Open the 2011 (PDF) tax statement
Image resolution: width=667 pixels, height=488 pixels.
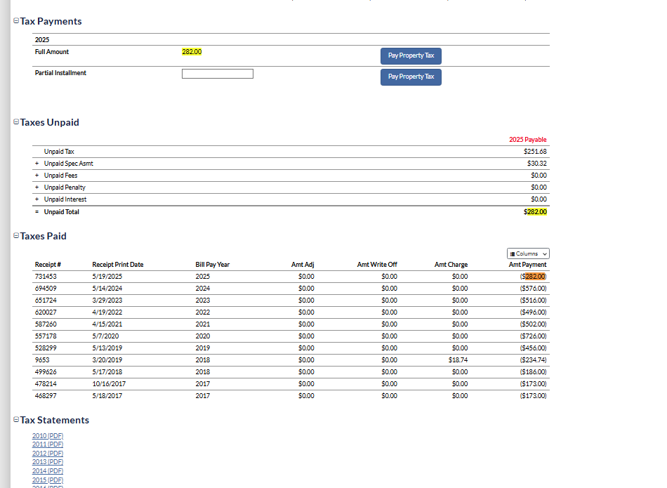click(x=48, y=444)
